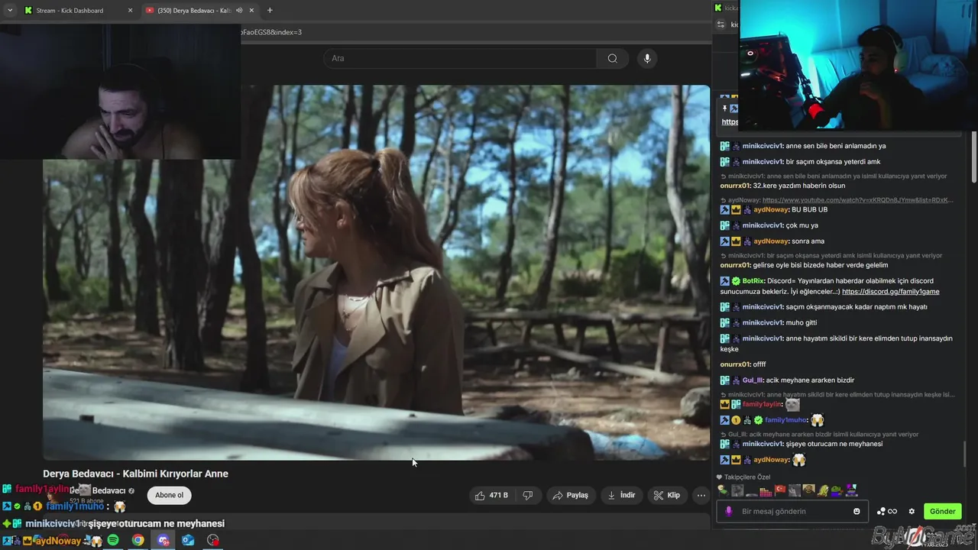Open Spotify from the taskbar
This screenshot has height=550, width=978.
click(x=113, y=540)
